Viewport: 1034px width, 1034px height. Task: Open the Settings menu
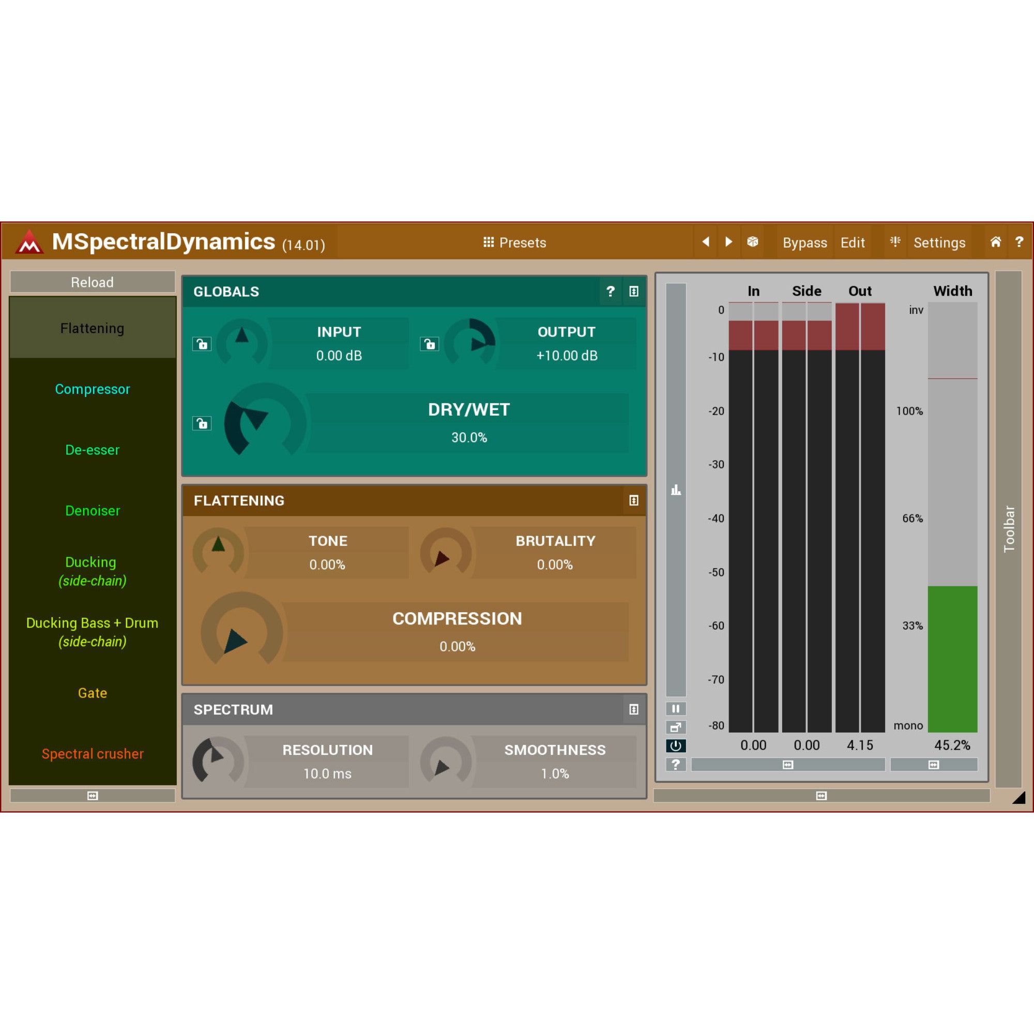click(x=939, y=242)
